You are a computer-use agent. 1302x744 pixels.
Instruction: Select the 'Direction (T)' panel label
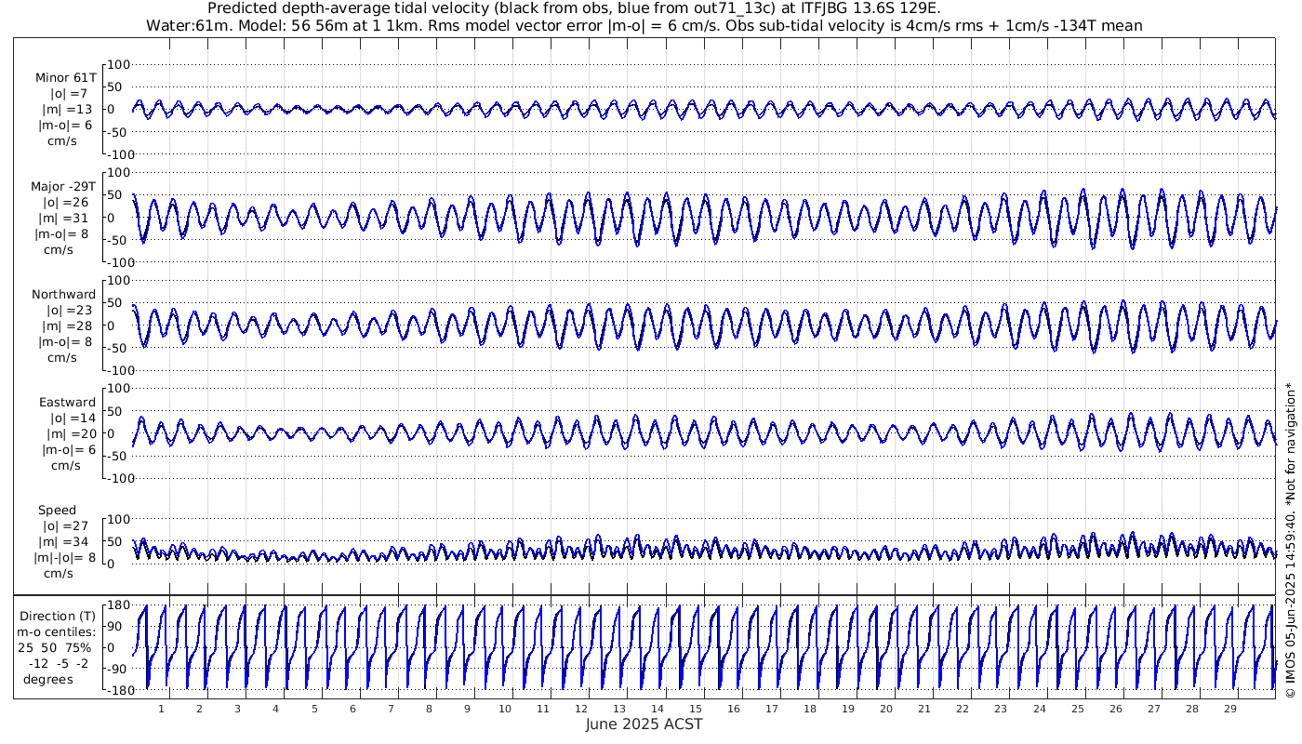click(x=58, y=616)
